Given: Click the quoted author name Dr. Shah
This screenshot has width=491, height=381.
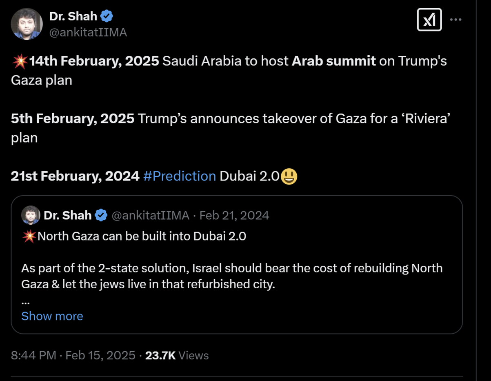Looking at the screenshot, I should (67, 215).
